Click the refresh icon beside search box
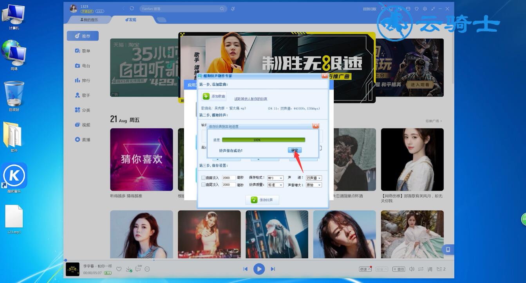526x283 pixels. tap(132, 9)
